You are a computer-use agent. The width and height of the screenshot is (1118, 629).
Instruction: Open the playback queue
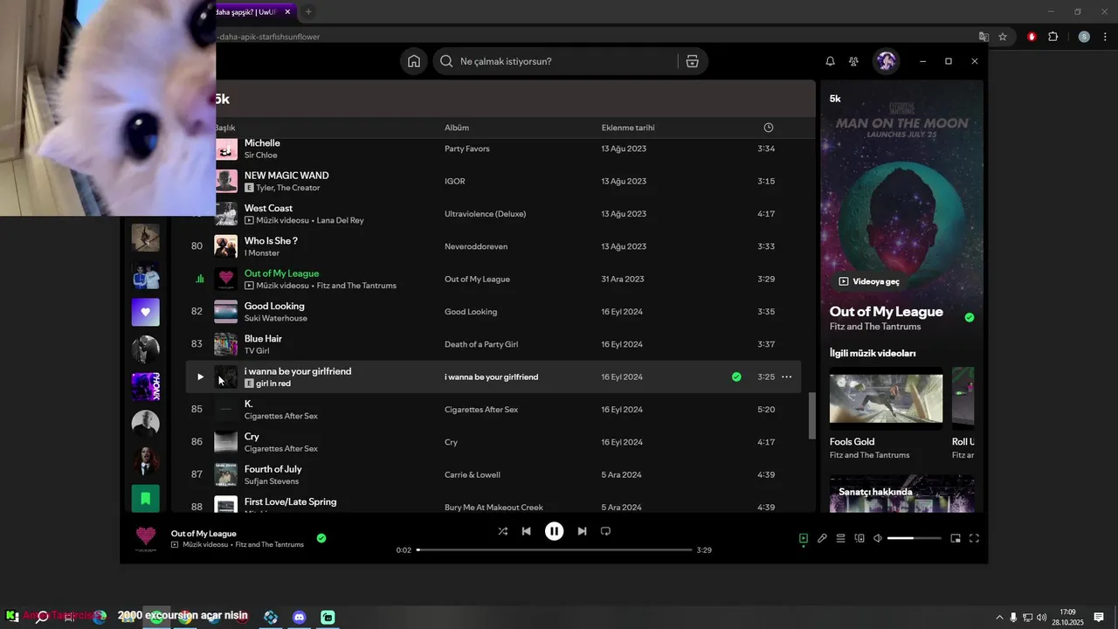tap(840, 538)
